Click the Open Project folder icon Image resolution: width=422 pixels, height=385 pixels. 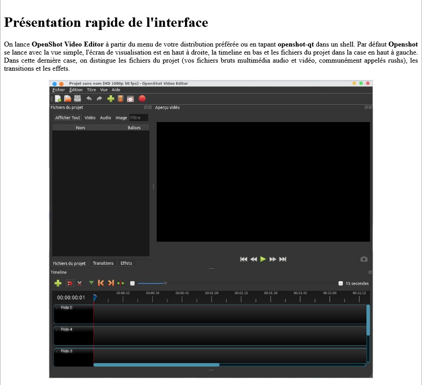click(x=68, y=99)
